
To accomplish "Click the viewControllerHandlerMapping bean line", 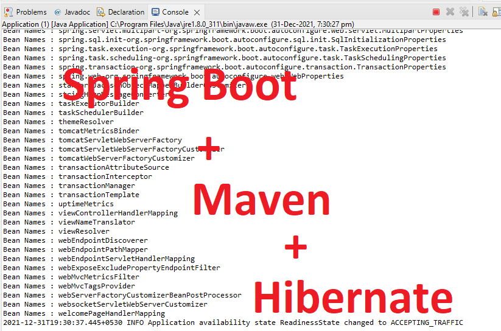I will pyautogui.click(x=91, y=213).
